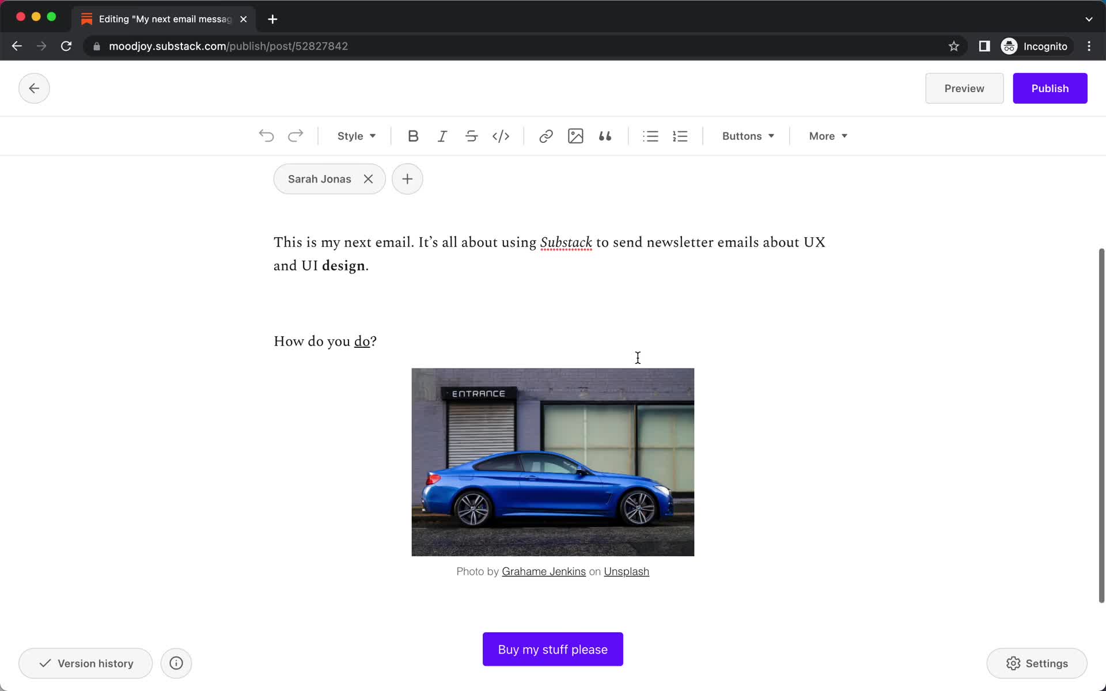This screenshot has width=1106, height=691.
Task: Toggle bulleted list icon
Action: coord(650,135)
